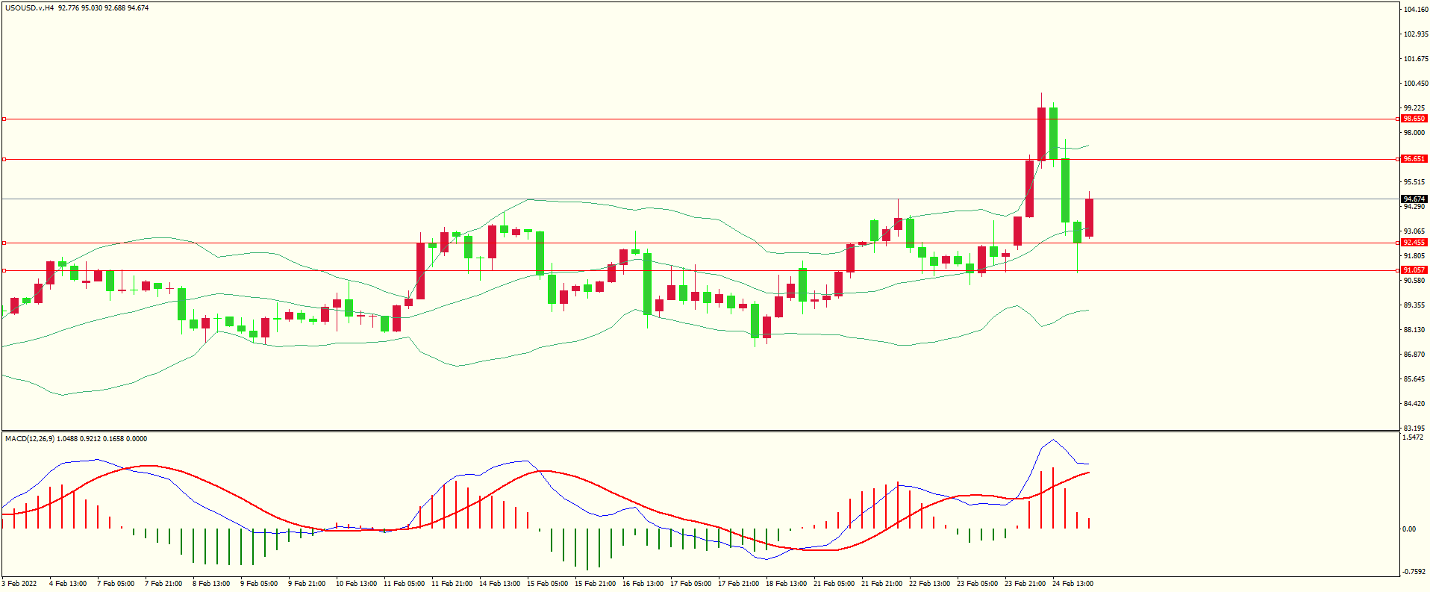Click the 16 Feb 13:00 time label

point(643,584)
